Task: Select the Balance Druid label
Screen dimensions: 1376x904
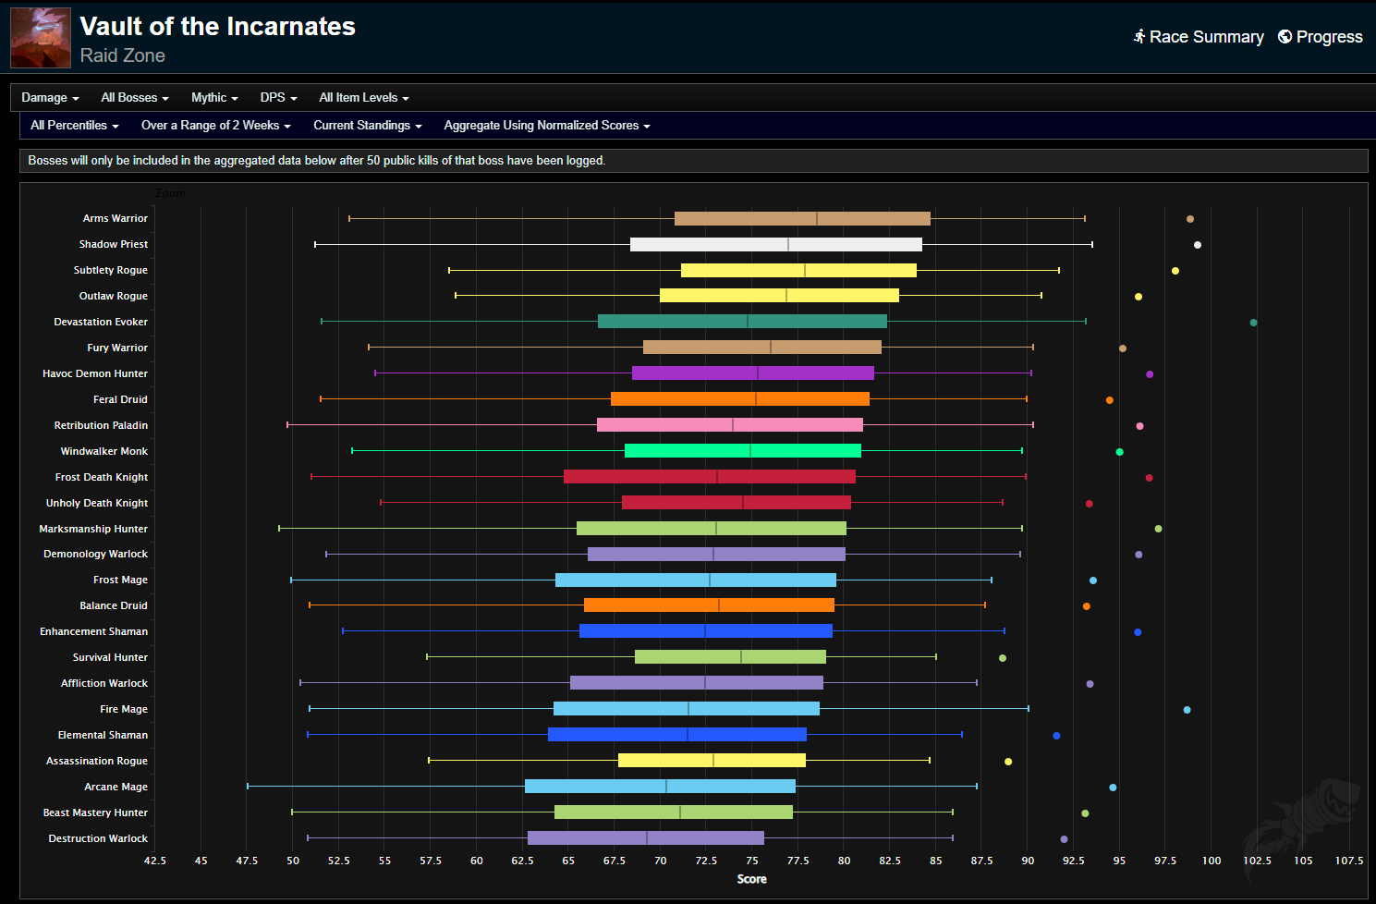Action: (114, 605)
